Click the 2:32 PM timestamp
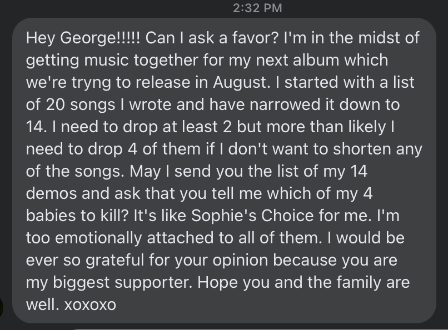 [x=257, y=8]
